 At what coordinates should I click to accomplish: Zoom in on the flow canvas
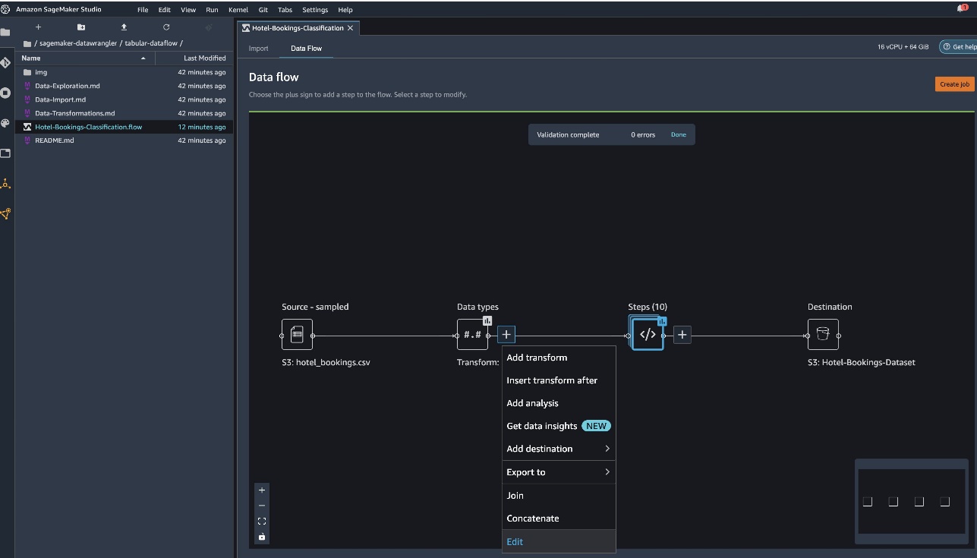pyautogui.click(x=262, y=490)
